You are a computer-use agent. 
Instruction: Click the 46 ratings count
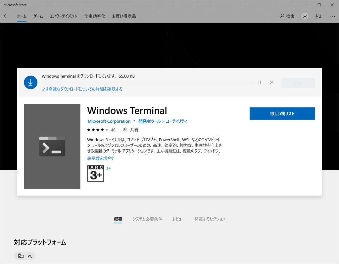[113, 130]
